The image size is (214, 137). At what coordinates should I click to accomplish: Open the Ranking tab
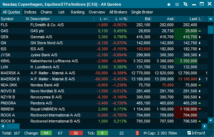click(x=78, y=12)
